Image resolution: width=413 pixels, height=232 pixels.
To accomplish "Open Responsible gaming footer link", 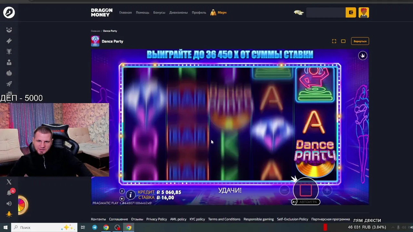I will click(258, 219).
